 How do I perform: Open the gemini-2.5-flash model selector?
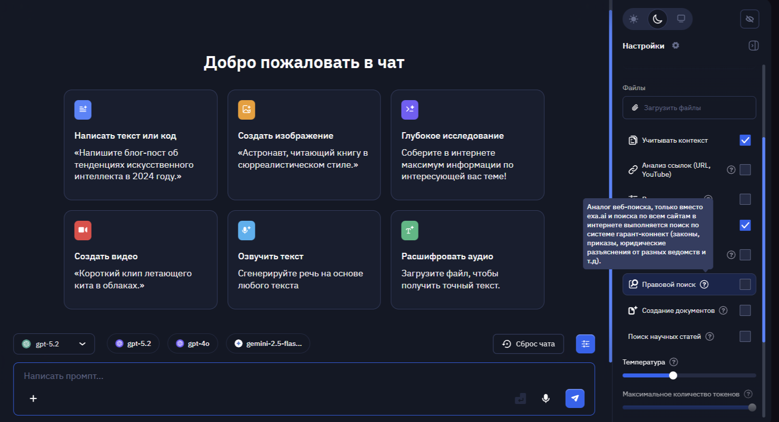(x=268, y=343)
